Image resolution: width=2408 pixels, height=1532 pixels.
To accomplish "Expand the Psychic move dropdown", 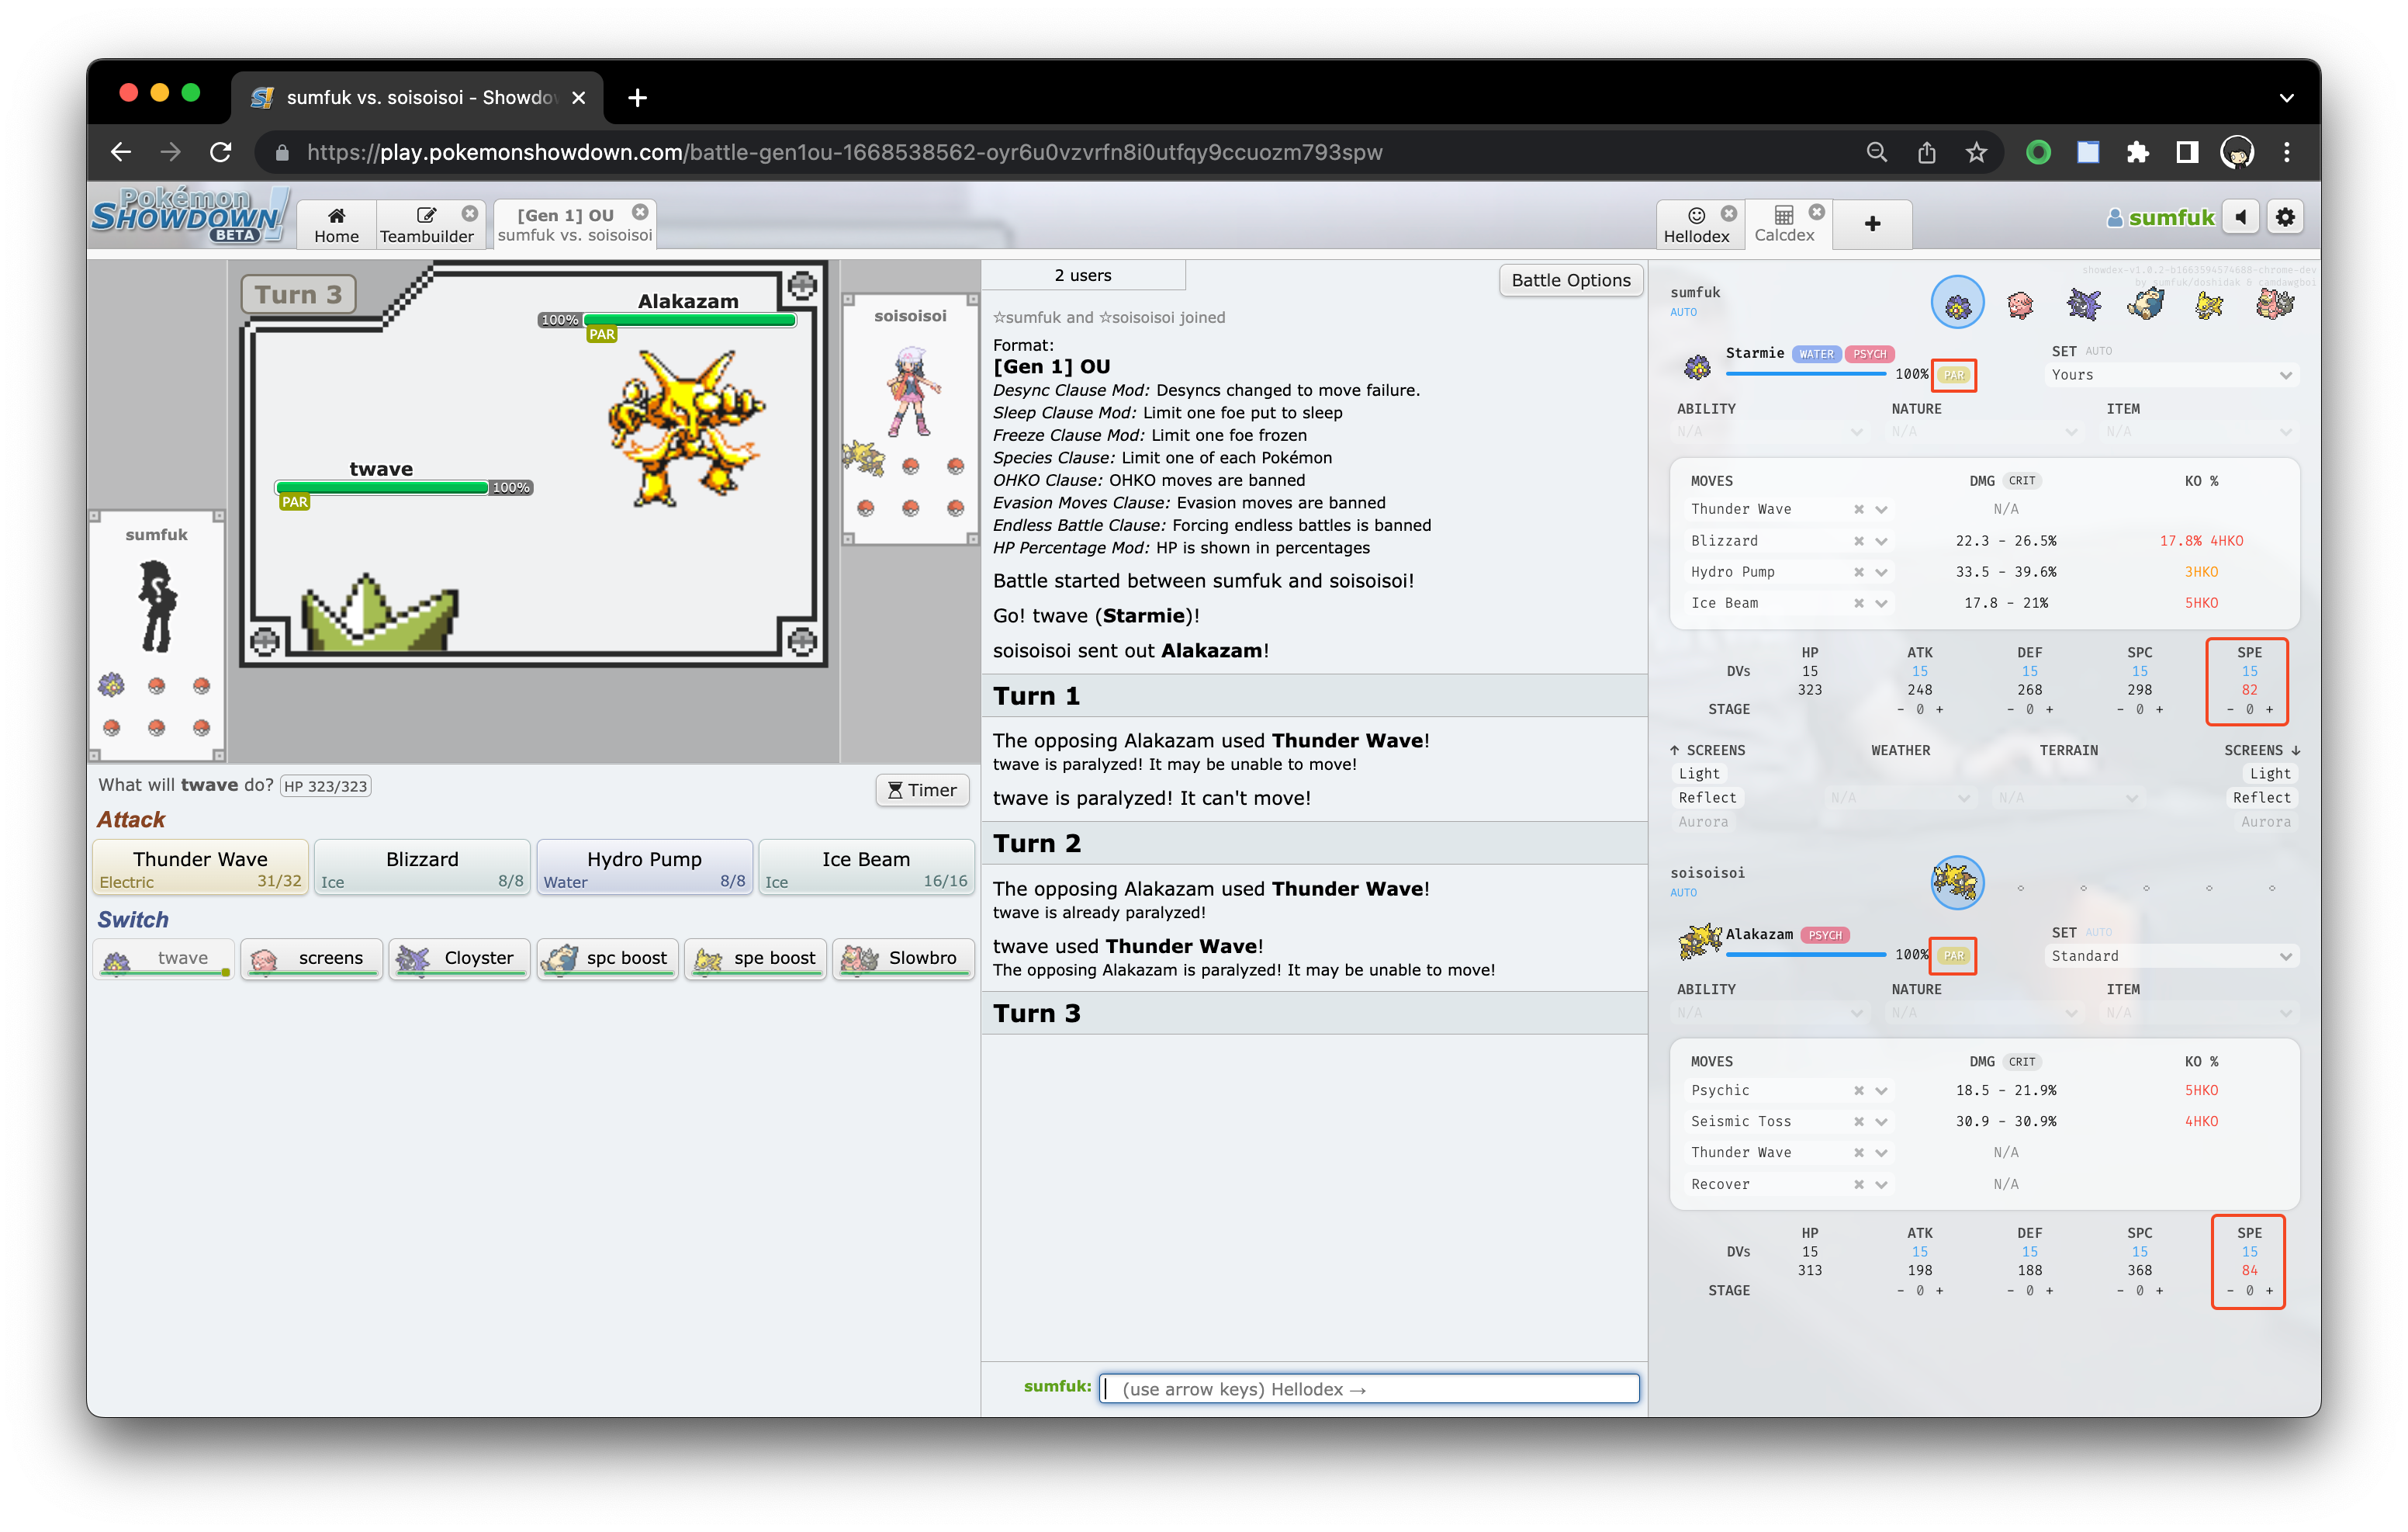I will click(1881, 1090).
